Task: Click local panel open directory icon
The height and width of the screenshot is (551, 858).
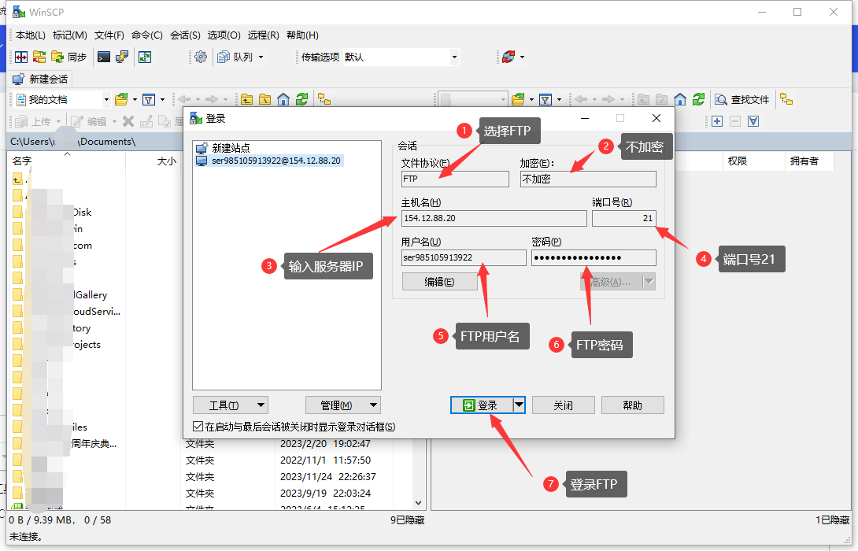Action: [x=121, y=100]
